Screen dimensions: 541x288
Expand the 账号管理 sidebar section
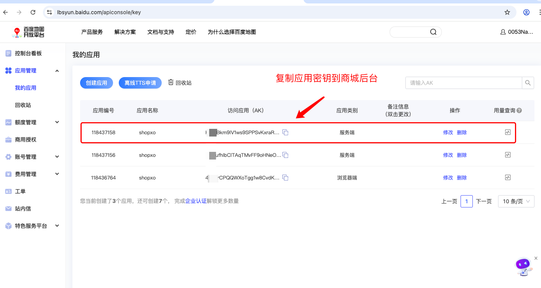pyautogui.click(x=57, y=157)
